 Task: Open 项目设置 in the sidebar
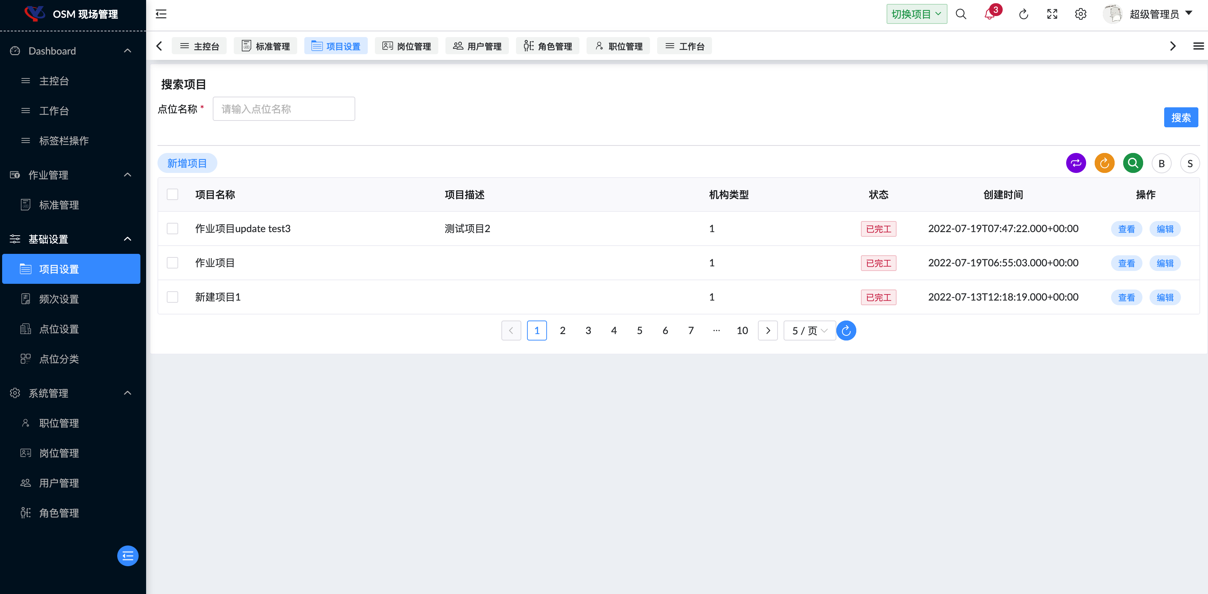click(x=71, y=269)
